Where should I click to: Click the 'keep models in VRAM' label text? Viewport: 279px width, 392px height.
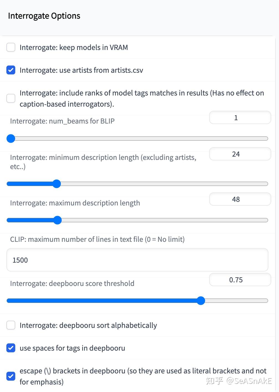74,47
